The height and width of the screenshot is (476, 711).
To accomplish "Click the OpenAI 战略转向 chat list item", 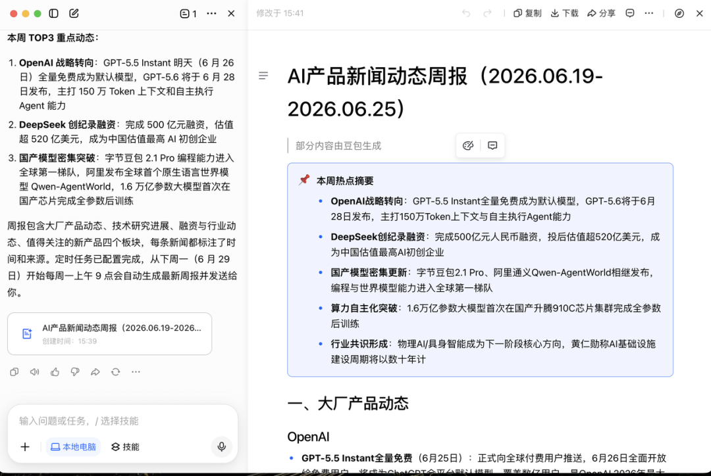I will tap(127, 84).
